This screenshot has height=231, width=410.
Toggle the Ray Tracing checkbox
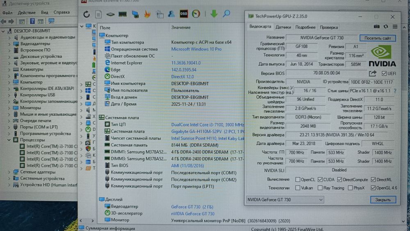pyautogui.click(x=320, y=188)
